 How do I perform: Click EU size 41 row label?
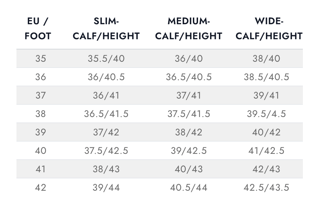click(x=41, y=169)
